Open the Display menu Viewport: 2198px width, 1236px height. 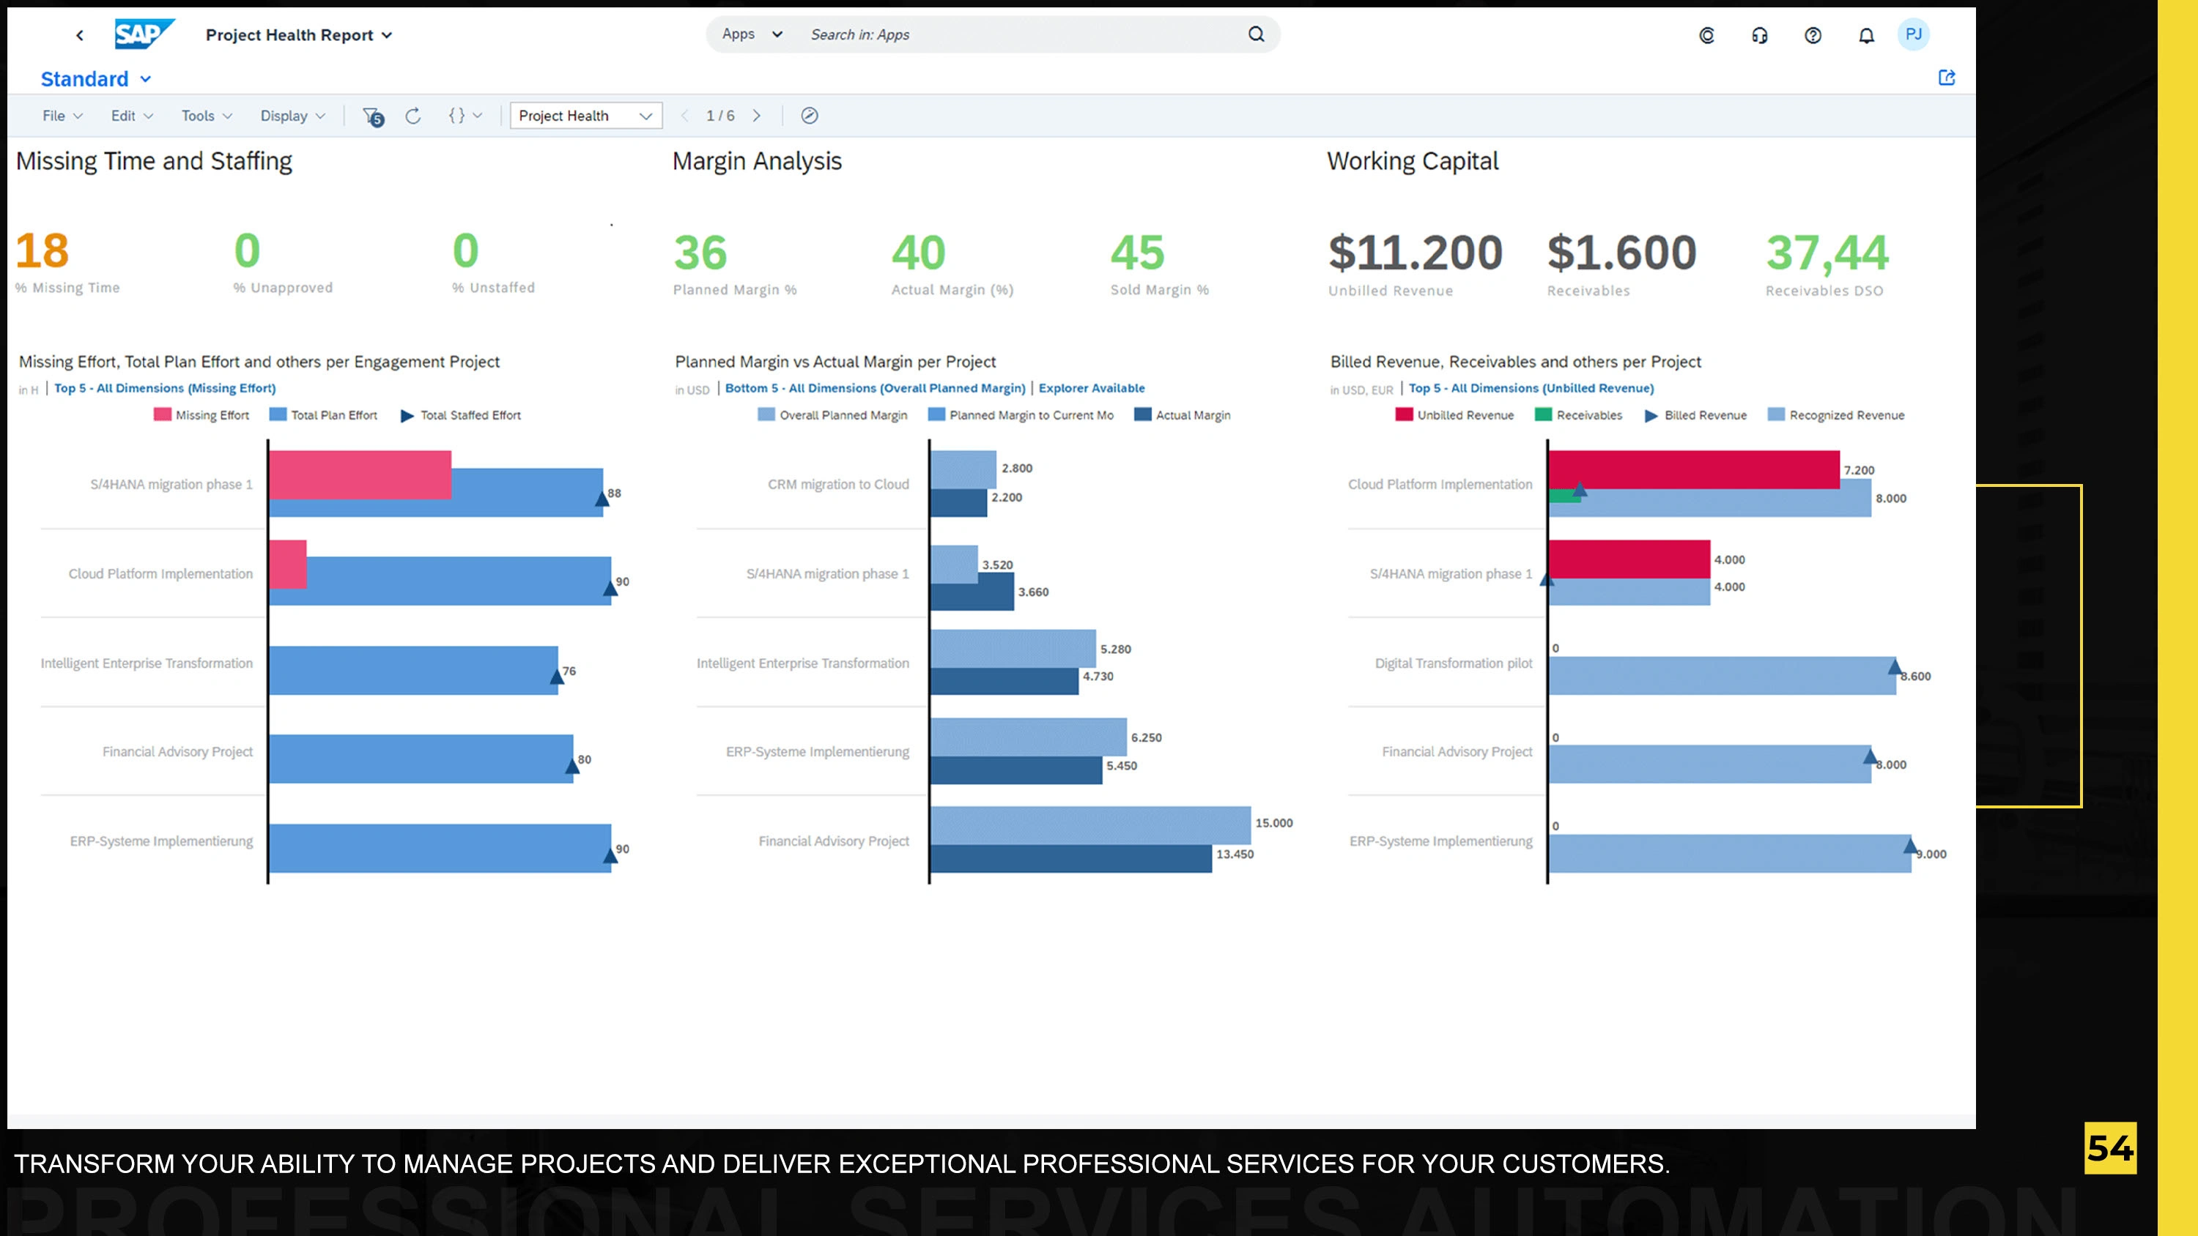pos(292,116)
